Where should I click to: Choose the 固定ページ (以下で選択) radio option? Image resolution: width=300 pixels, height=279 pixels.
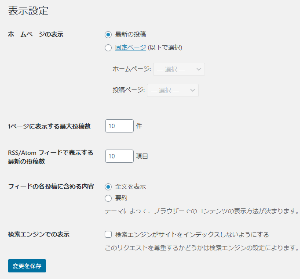(x=108, y=48)
